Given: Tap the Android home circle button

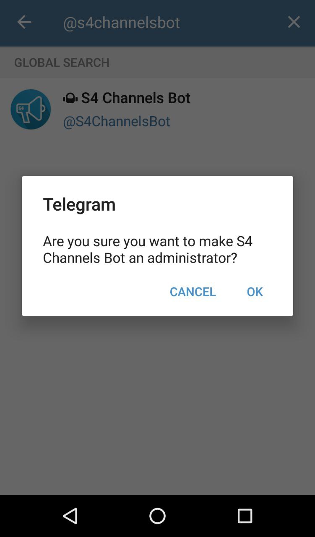Looking at the screenshot, I should point(157,516).
